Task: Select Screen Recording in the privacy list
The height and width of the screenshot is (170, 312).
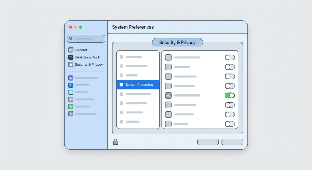Action: [138, 85]
